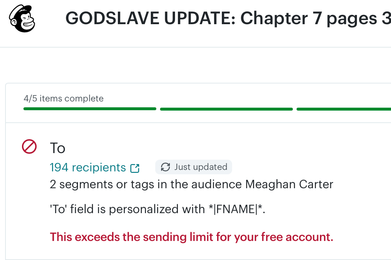
Task: Click the third green progress bar segment
Action: [x=343, y=109]
